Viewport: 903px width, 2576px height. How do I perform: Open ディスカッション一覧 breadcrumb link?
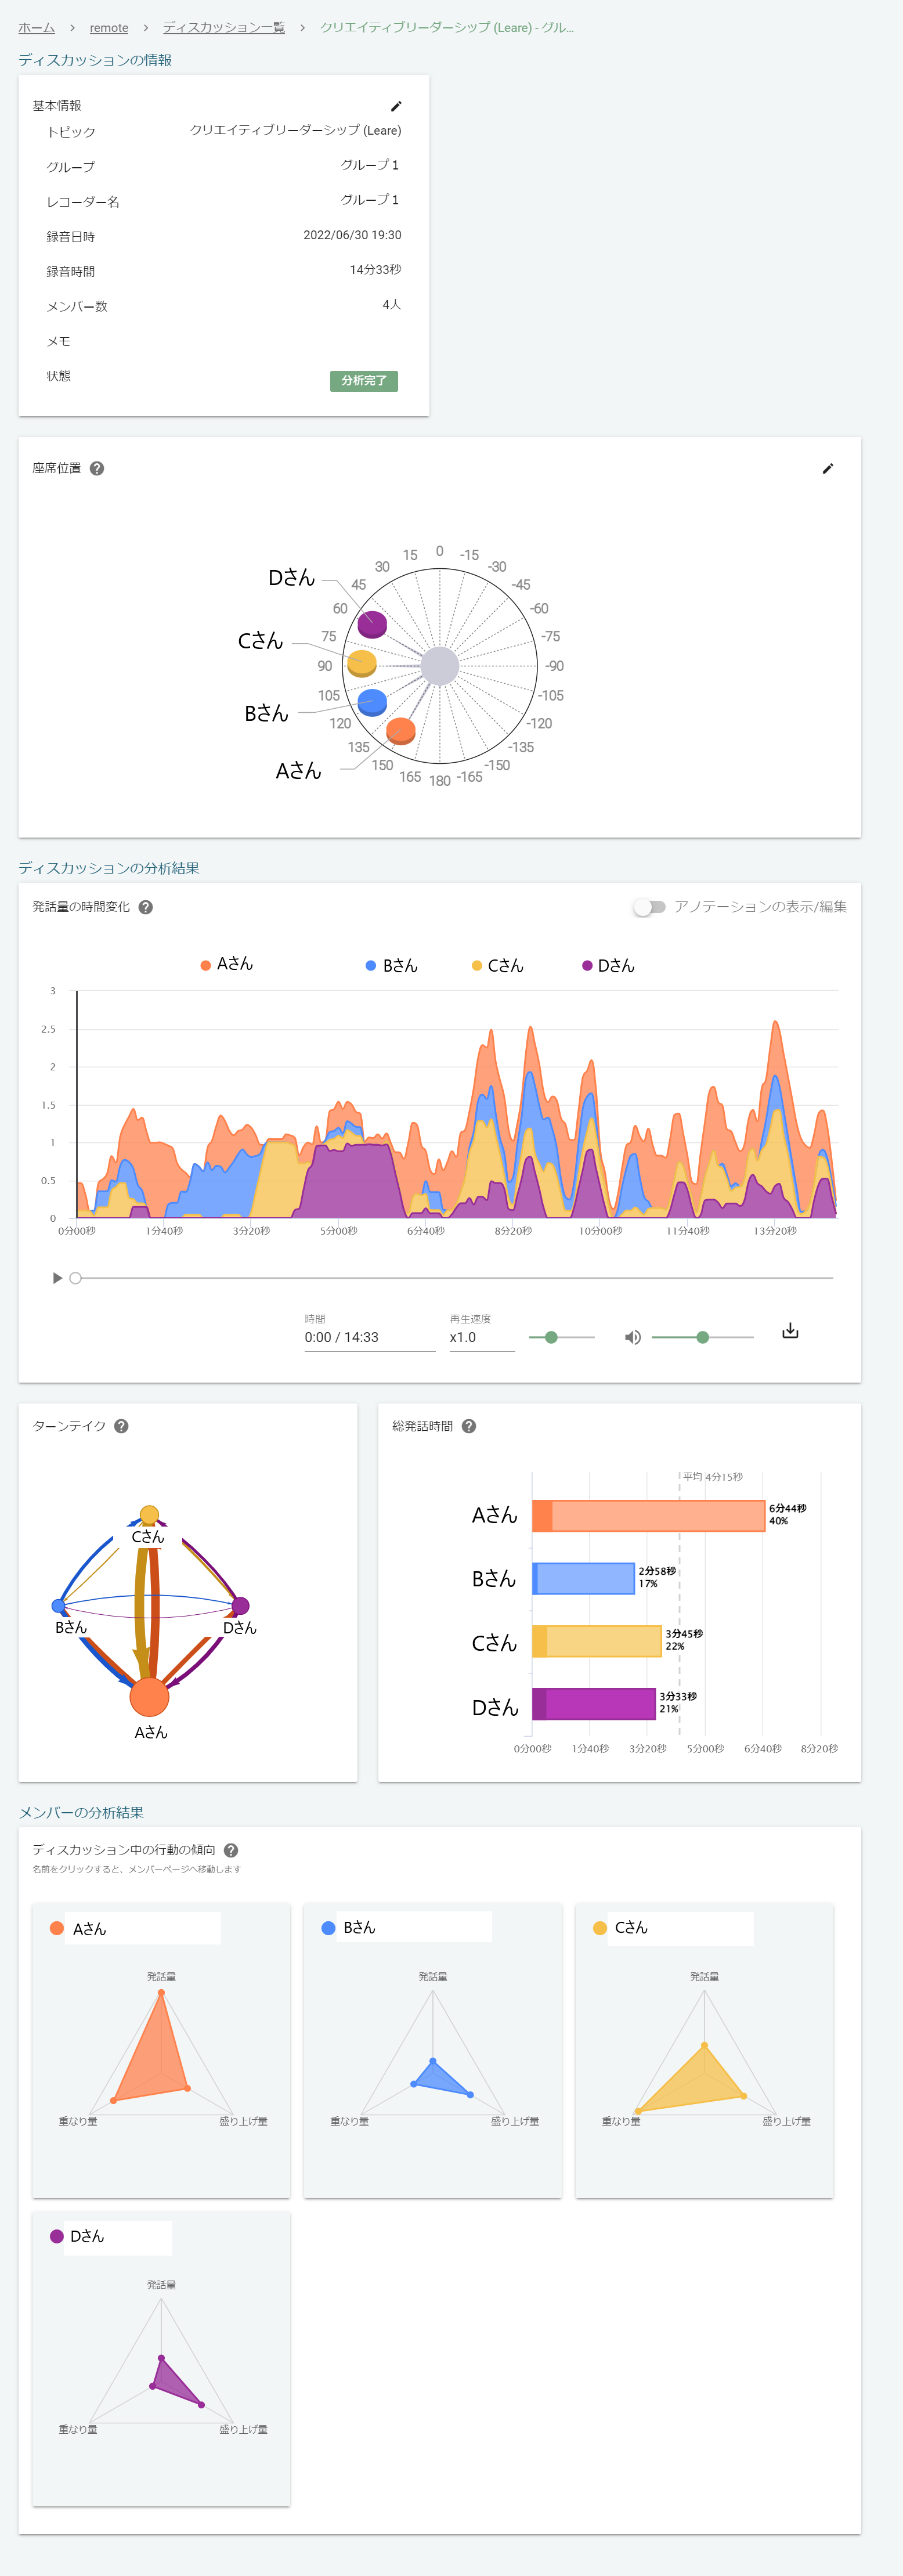[x=224, y=27]
